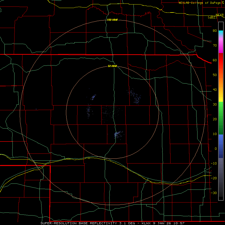Click the NEXR label under the title
Image resolution: width=225 pixels, height=225 pixels.
click(219, 15)
